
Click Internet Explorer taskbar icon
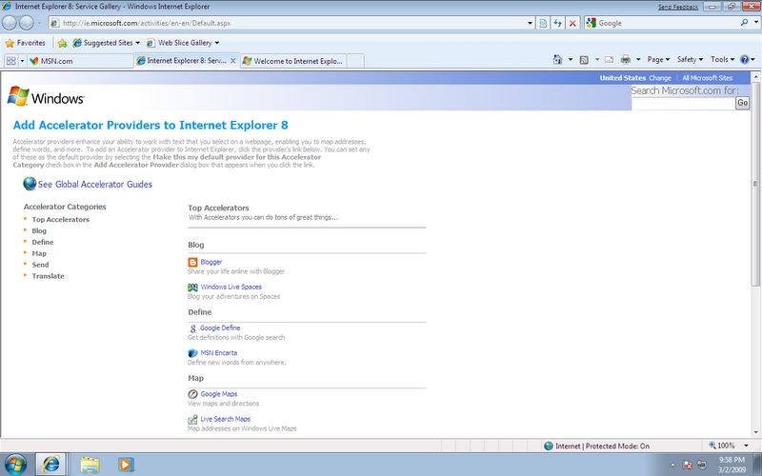tap(50, 465)
